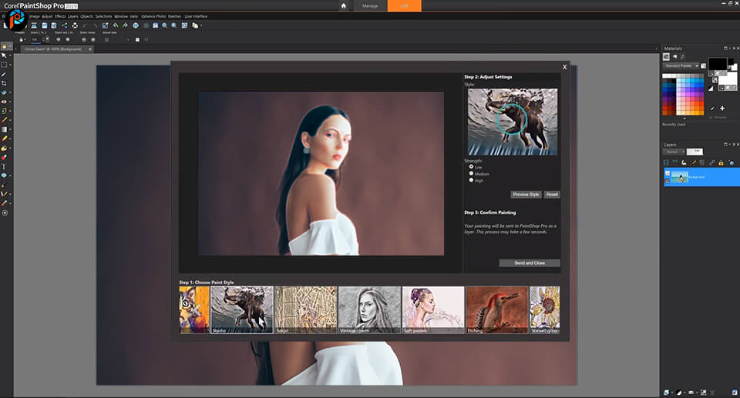Click the plus icon in Materials panel
Image resolution: width=740 pixels, height=398 pixels.
pyautogui.click(x=722, y=109)
